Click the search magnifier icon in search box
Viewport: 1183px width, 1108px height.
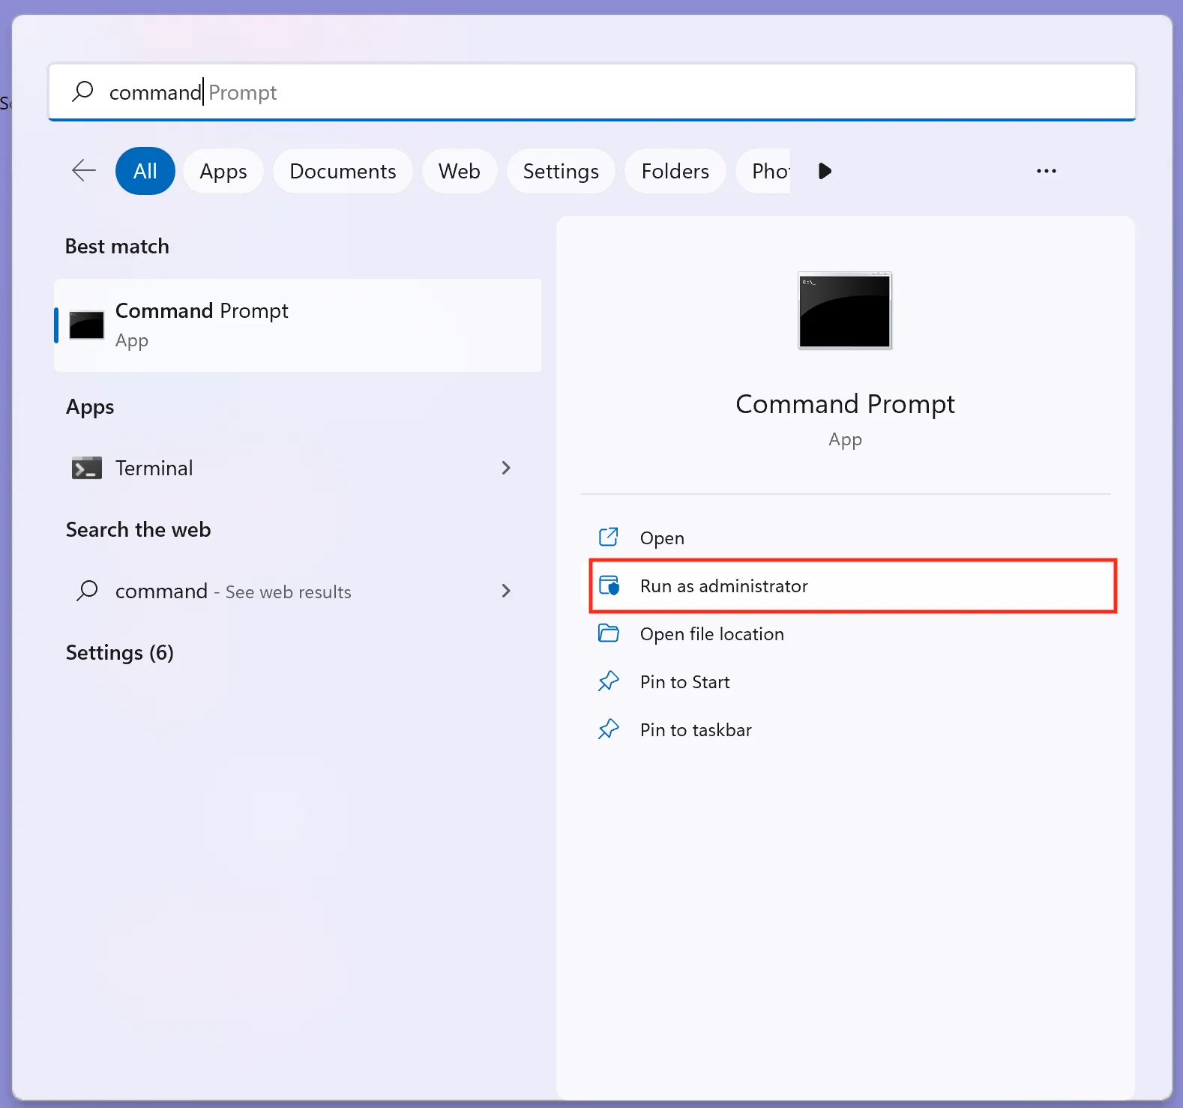pos(82,91)
